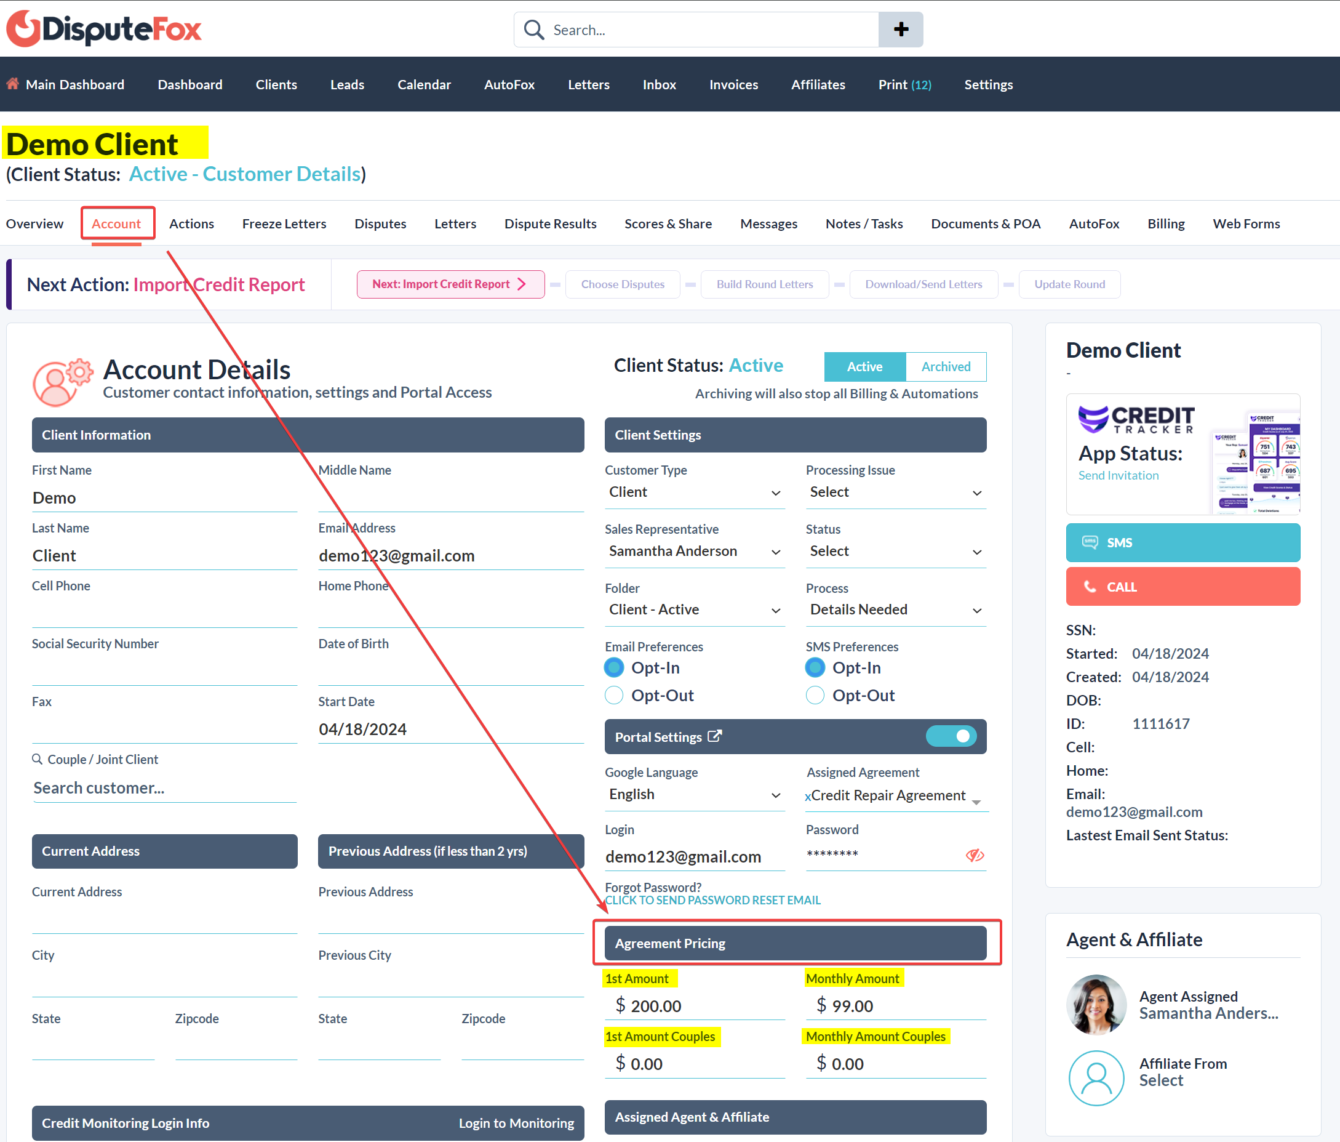Click Send Invitation under App Status
The width and height of the screenshot is (1340, 1142).
pos(1118,474)
